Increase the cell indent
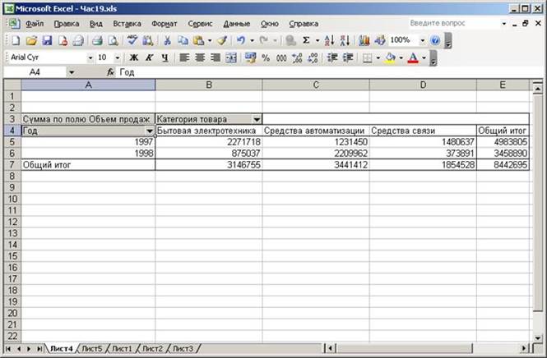 [348, 57]
